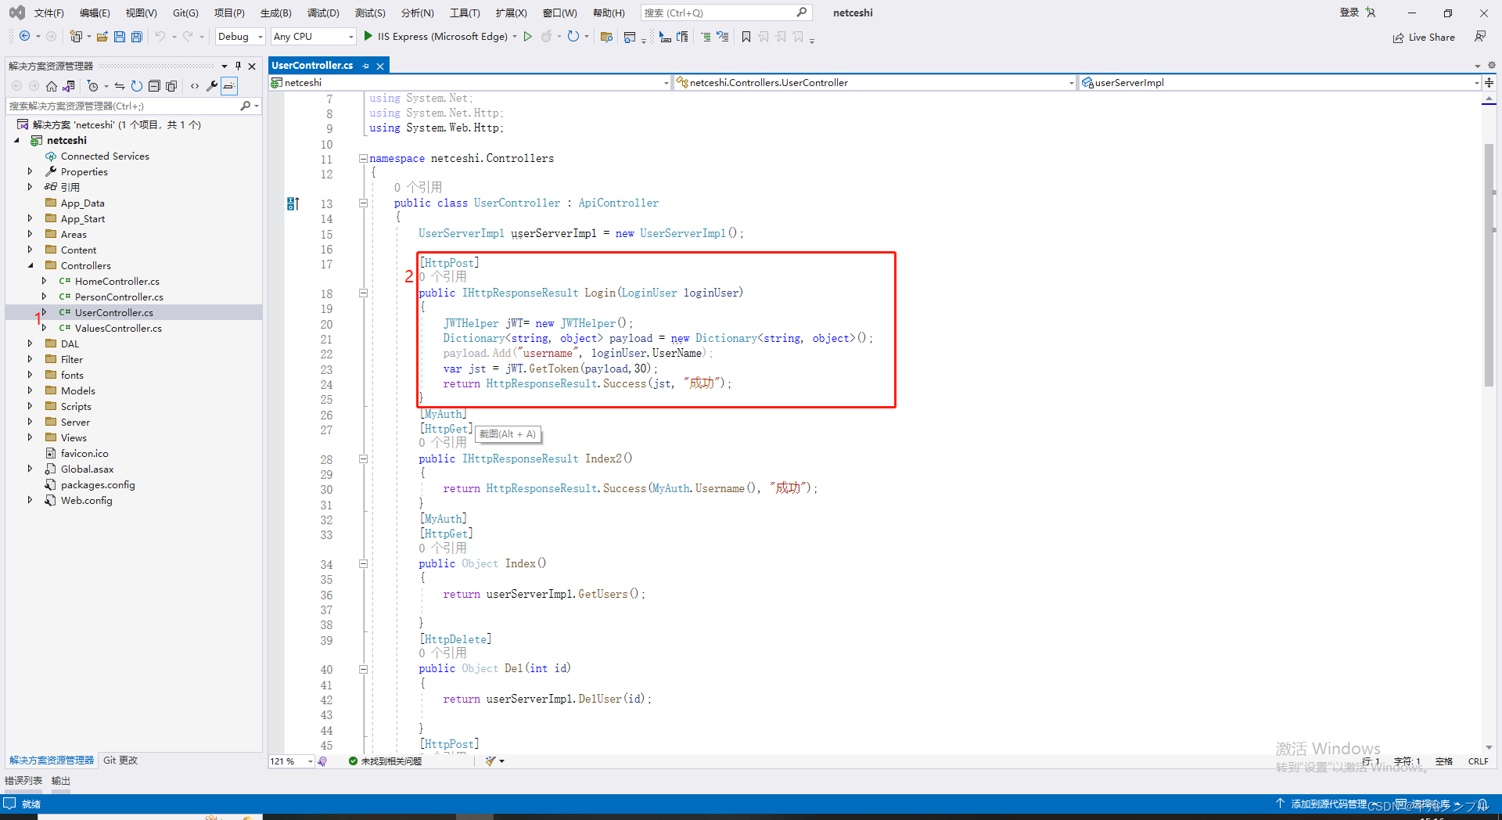
Task: Toggle Show All Files in Solution Explorer
Action: [x=171, y=86]
